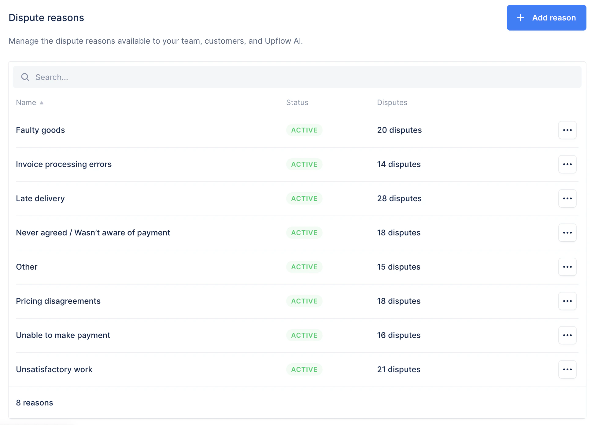Focus the Search input field

click(297, 77)
